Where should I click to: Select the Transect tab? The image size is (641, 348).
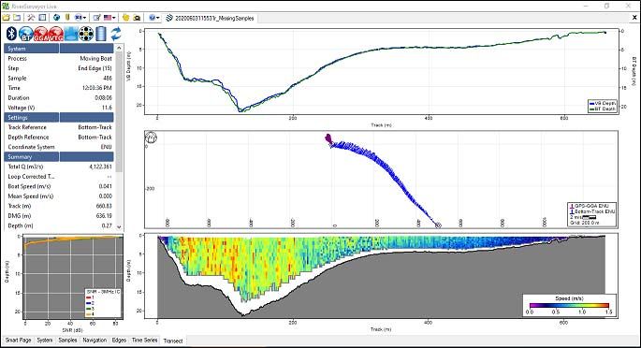[173, 341]
